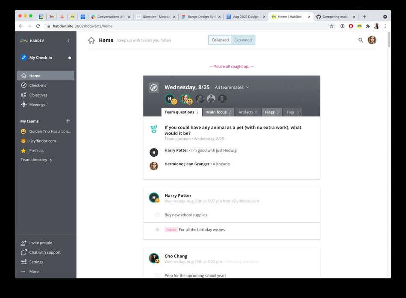The height and width of the screenshot is (298, 406).
Task: Reload the page
Action: click(38, 26)
